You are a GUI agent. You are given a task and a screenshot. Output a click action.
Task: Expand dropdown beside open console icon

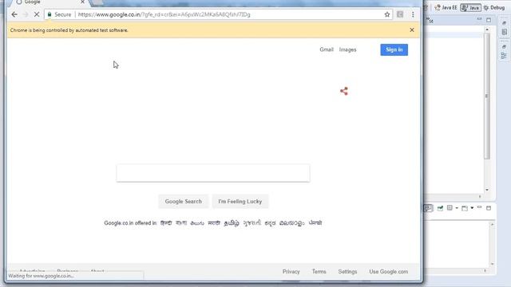coord(472,208)
